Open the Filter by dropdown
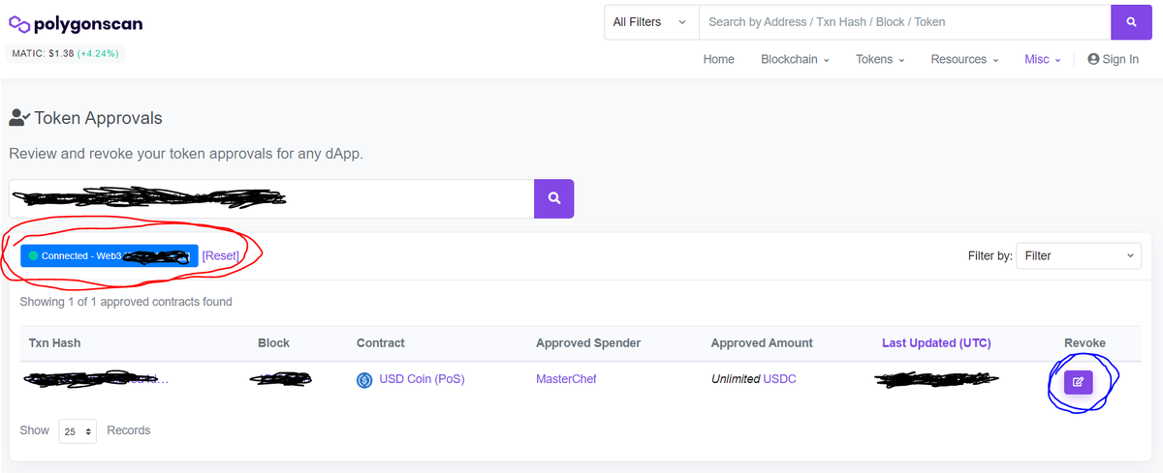Image resolution: width=1163 pixels, height=473 pixels. click(1079, 255)
